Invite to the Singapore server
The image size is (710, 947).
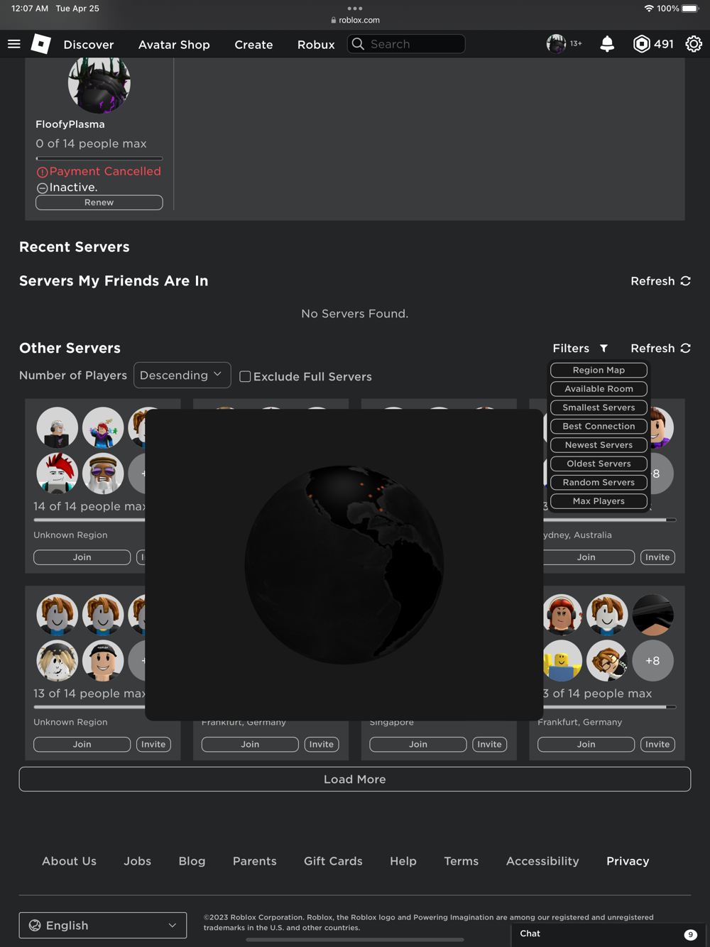[x=489, y=745]
